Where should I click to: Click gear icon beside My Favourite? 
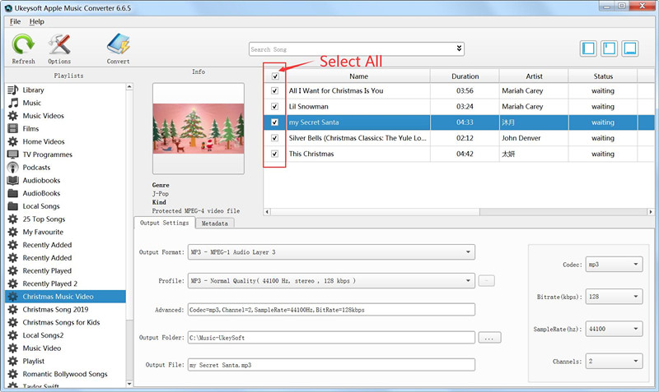point(13,232)
